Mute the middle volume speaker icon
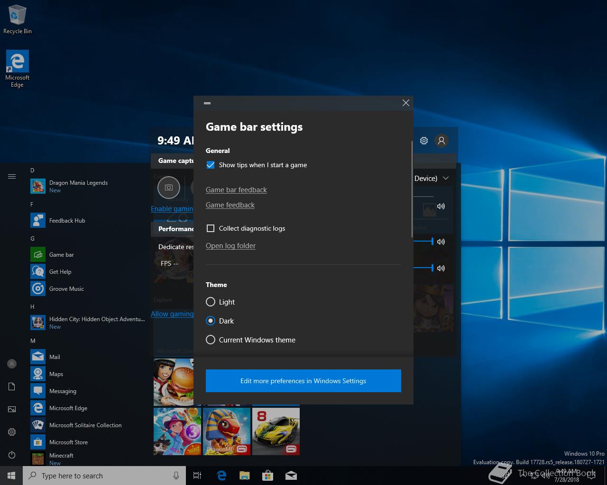 coord(441,242)
